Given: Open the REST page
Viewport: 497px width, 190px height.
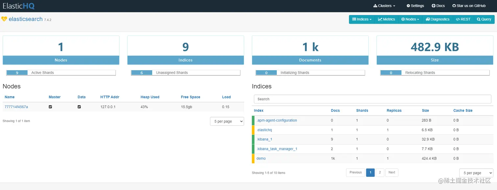Looking at the screenshot, I should click(x=463, y=19).
